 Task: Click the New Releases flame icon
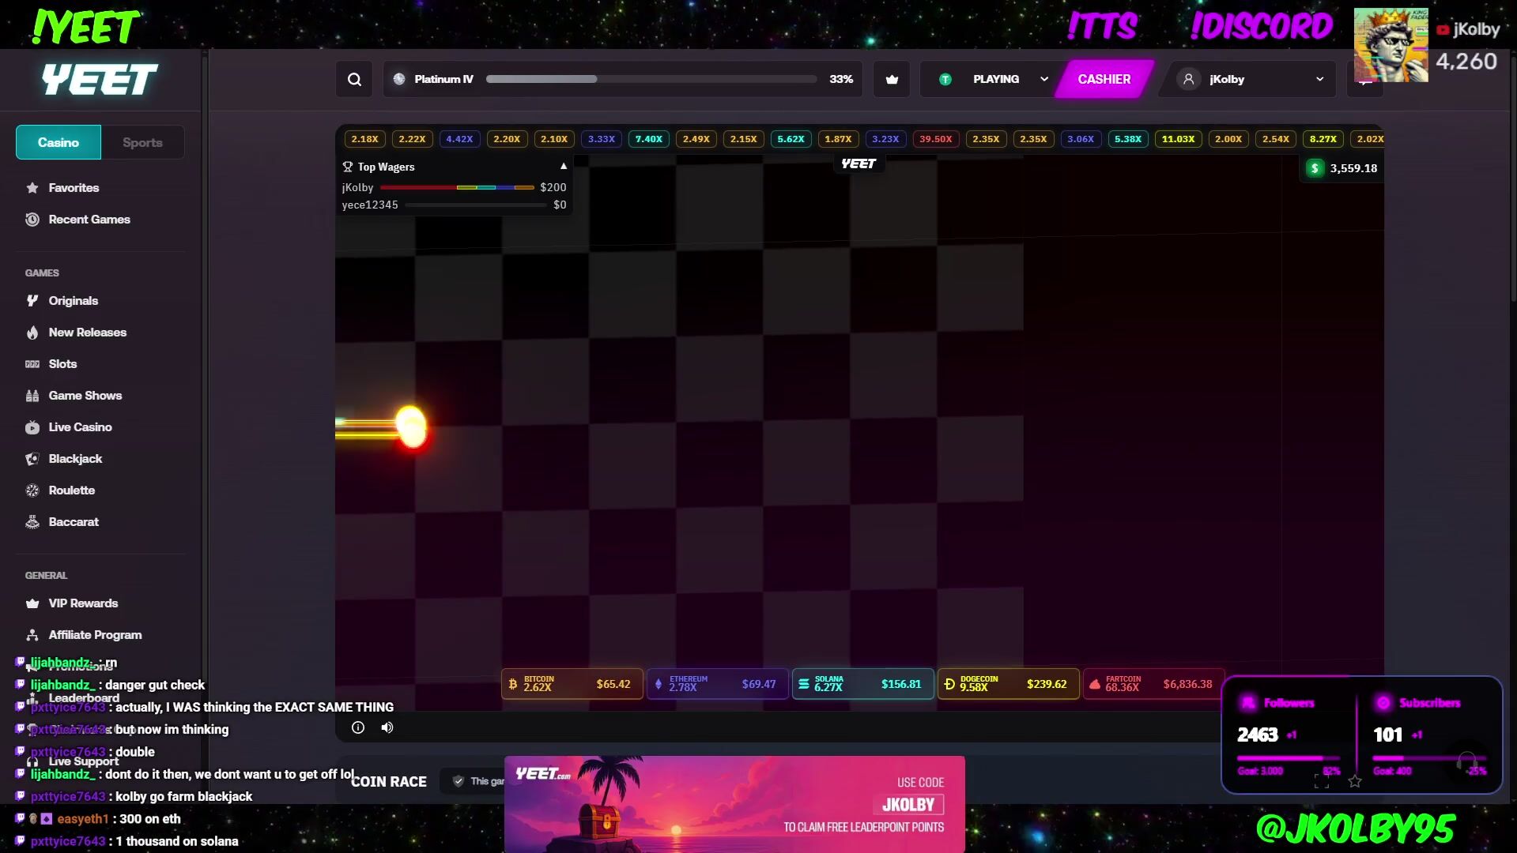tap(32, 333)
